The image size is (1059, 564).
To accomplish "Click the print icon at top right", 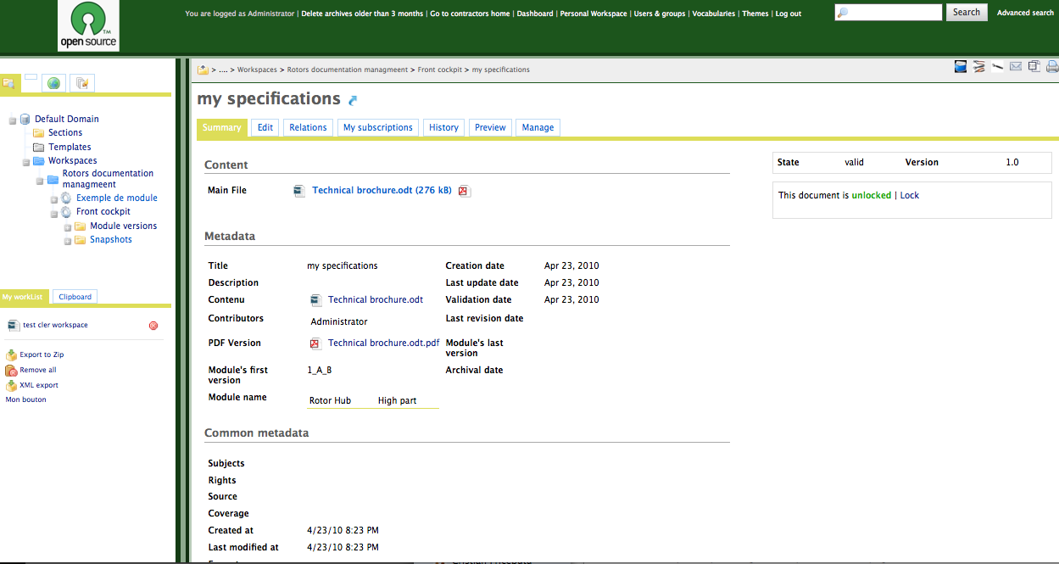I will tap(1051, 66).
